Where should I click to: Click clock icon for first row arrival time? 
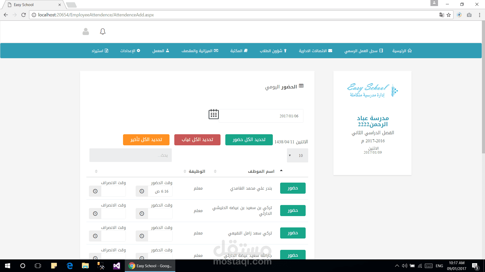pyautogui.click(x=142, y=191)
